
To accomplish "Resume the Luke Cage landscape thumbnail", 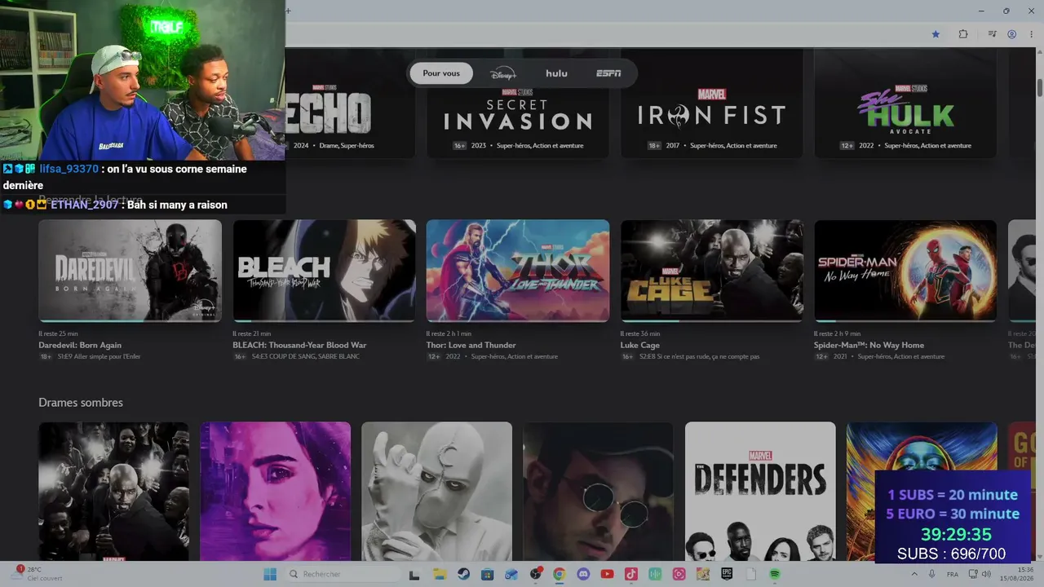I will 712,271.
